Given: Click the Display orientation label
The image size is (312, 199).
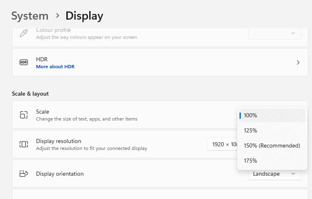Looking at the screenshot, I should click(x=60, y=174).
